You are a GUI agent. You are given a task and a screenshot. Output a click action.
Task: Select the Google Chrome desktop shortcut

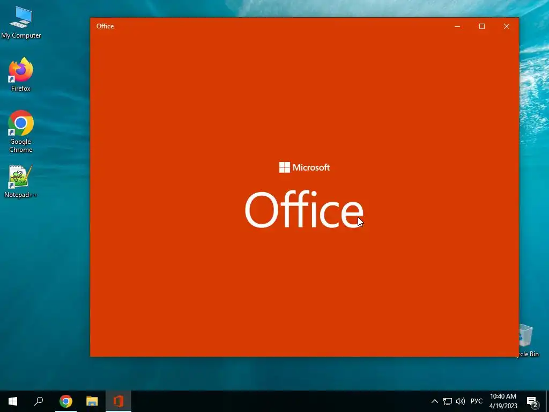21,131
